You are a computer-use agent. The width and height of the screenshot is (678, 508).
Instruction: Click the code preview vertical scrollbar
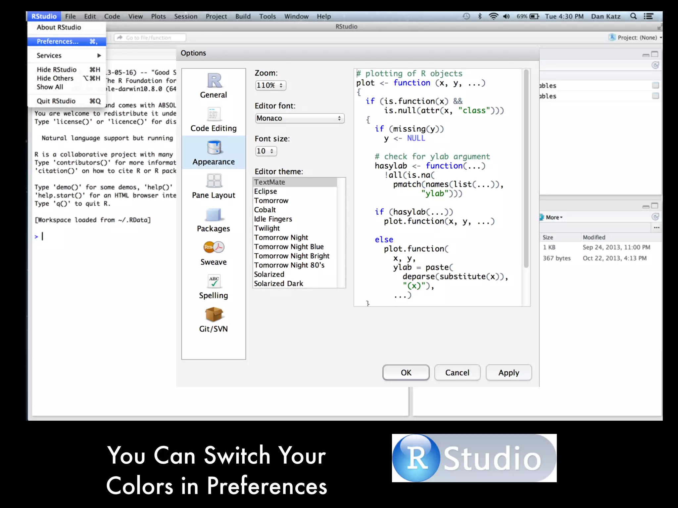coord(526,169)
